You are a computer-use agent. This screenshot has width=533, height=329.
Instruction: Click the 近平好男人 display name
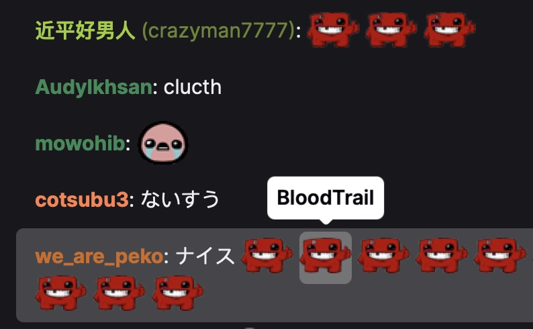point(85,30)
